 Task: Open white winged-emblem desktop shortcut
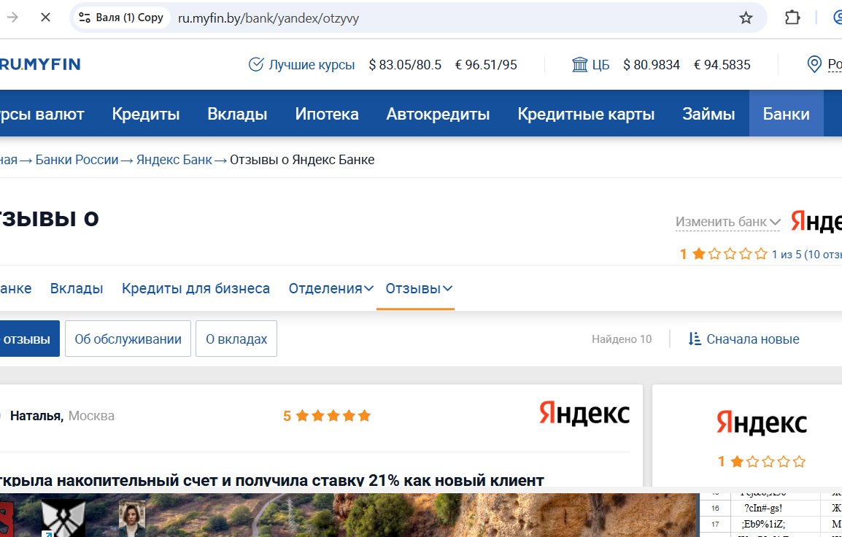click(63, 518)
